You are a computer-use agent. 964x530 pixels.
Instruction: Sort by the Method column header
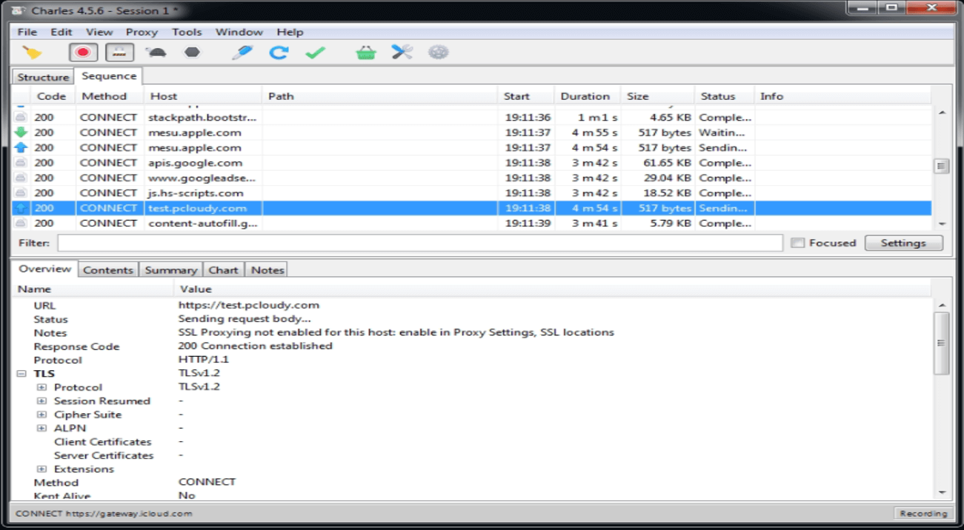[110, 96]
